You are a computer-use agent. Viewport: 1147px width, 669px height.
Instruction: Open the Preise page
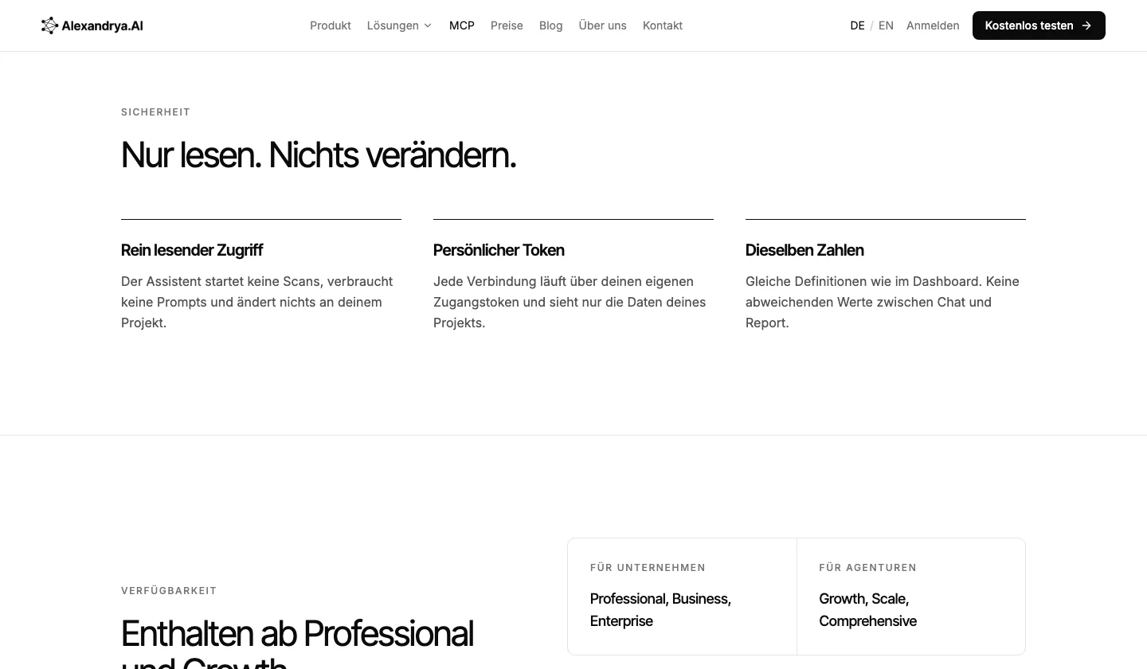(x=507, y=25)
